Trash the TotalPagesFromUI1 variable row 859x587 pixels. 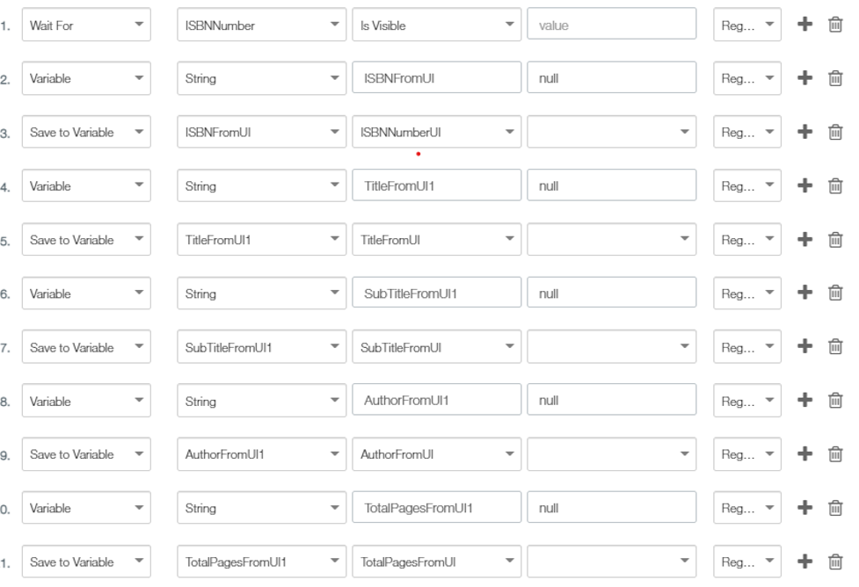[x=835, y=508]
